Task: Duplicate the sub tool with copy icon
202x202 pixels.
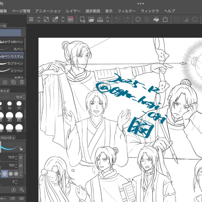Action: coord(13,82)
